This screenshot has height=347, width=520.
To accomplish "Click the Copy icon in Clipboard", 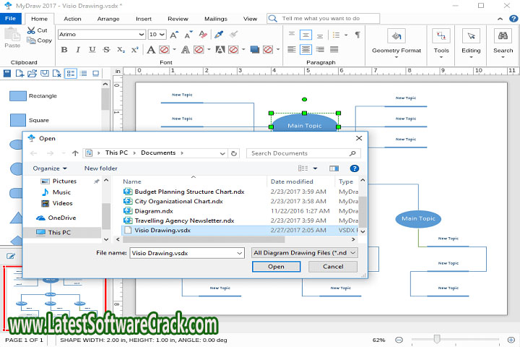I will pyautogui.click(x=31, y=40).
